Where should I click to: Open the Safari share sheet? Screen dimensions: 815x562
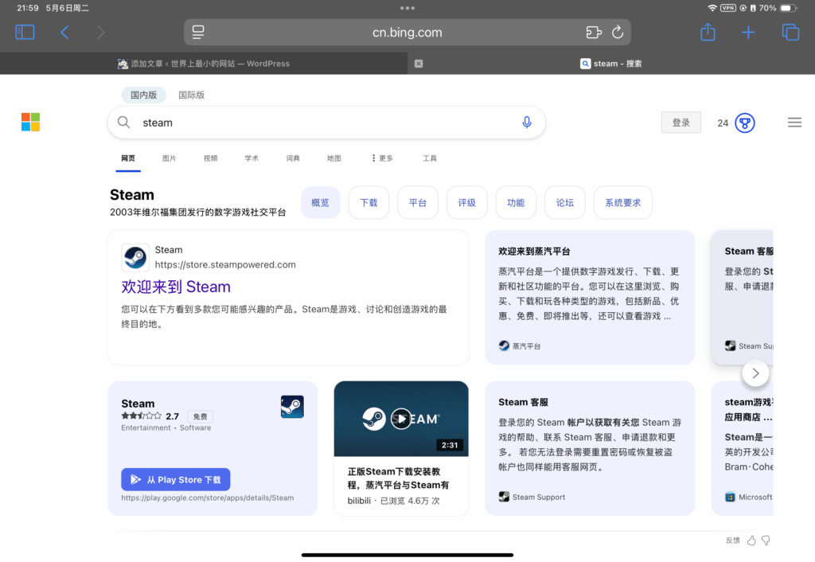click(708, 32)
